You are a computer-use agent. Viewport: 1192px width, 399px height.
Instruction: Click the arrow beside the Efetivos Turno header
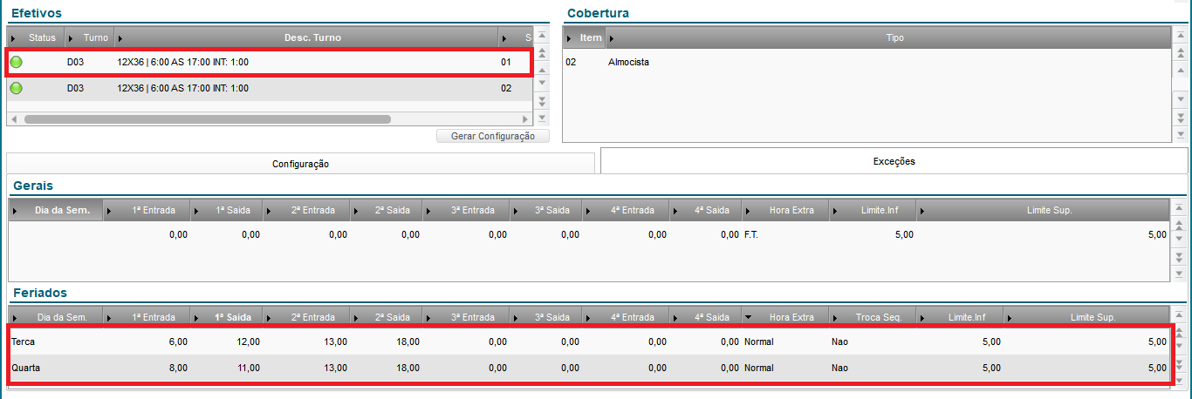click(x=70, y=38)
